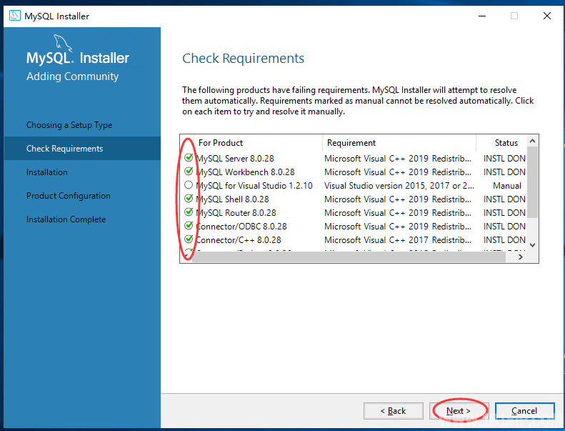Sort by the Requirement column header

(x=399, y=143)
